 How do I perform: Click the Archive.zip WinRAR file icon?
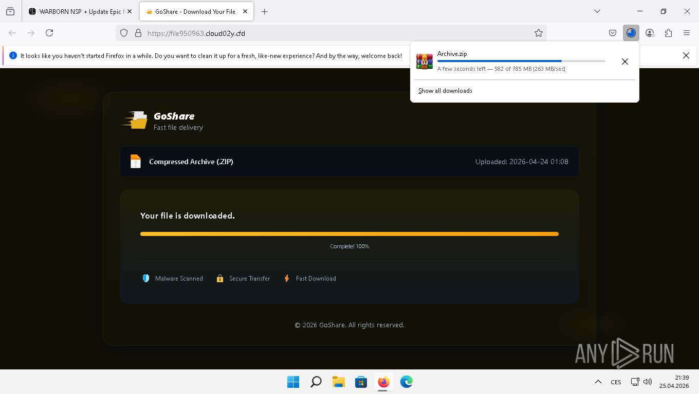coord(425,61)
